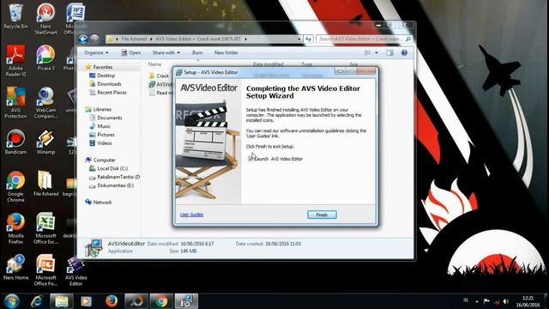Go back in Explorer window
Screen dimensions: 549x309
click(83, 39)
